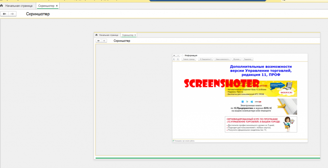Viewport: 328px width, 168px height.
Task: Click the first blue app icon in books banner
Action: [243, 102]
